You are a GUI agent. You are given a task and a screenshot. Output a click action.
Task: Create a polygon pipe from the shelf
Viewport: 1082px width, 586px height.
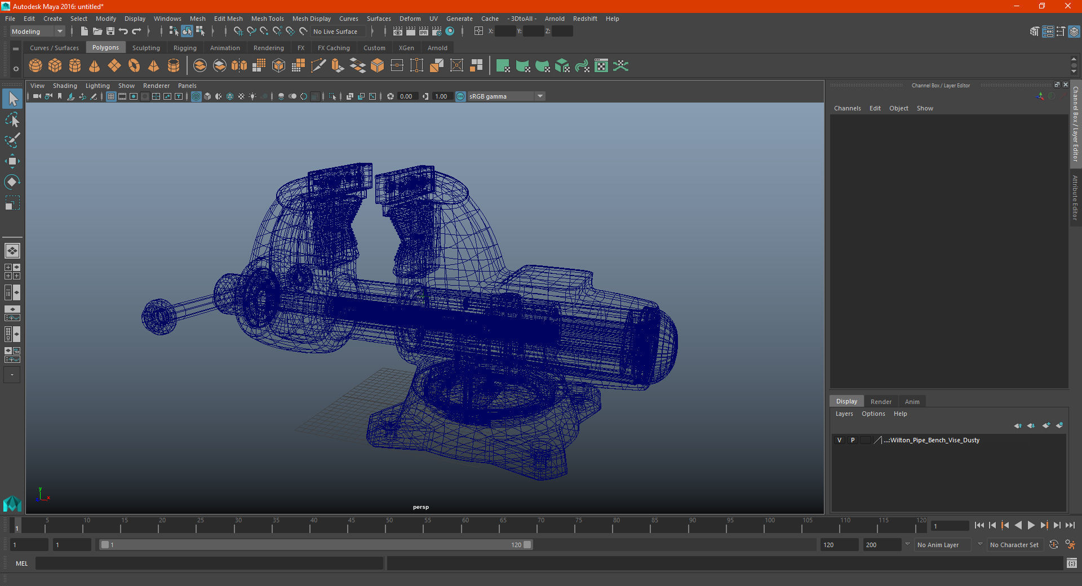pos(174,66)
